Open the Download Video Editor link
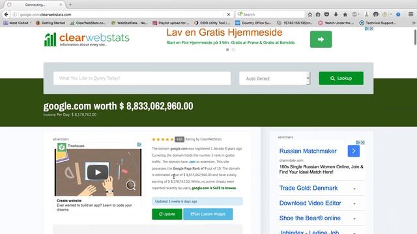Viewport: 417px width, 234px height. (x=310, y=203)
